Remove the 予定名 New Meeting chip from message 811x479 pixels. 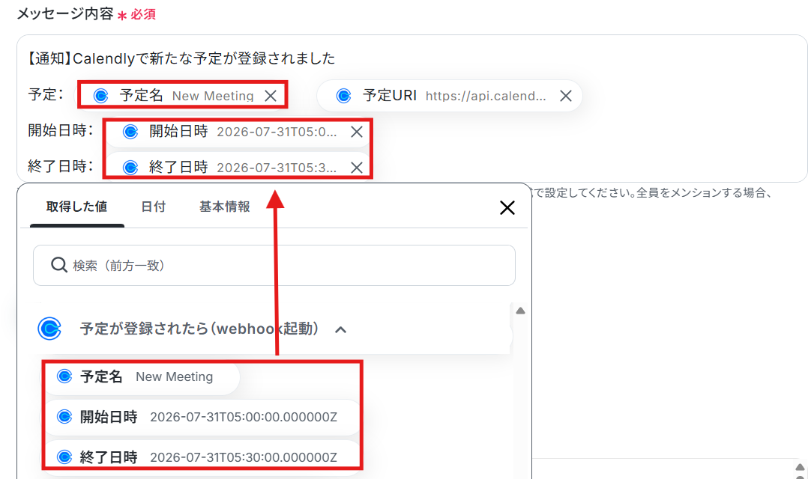(271, 96)
